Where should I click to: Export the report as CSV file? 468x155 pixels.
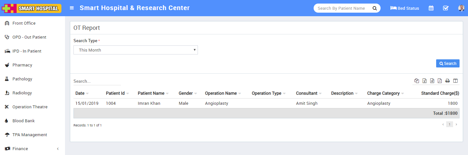coord(432,81)
